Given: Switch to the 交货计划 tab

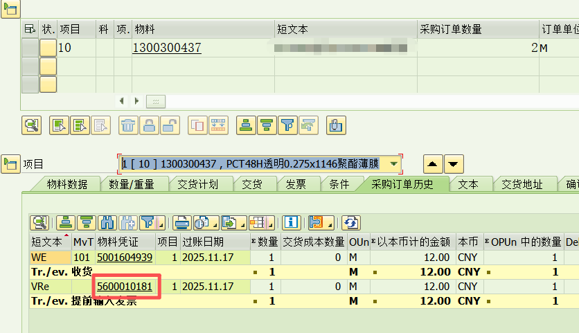Looking at the screenshot, I should click(198, 184).
